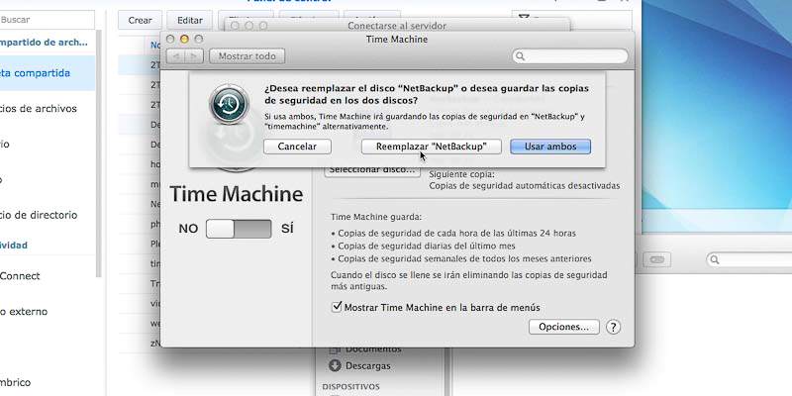Screen dimensions: 792x396
Task: Click the yellow minimize button of Time Machine
Action: point(184,39)
